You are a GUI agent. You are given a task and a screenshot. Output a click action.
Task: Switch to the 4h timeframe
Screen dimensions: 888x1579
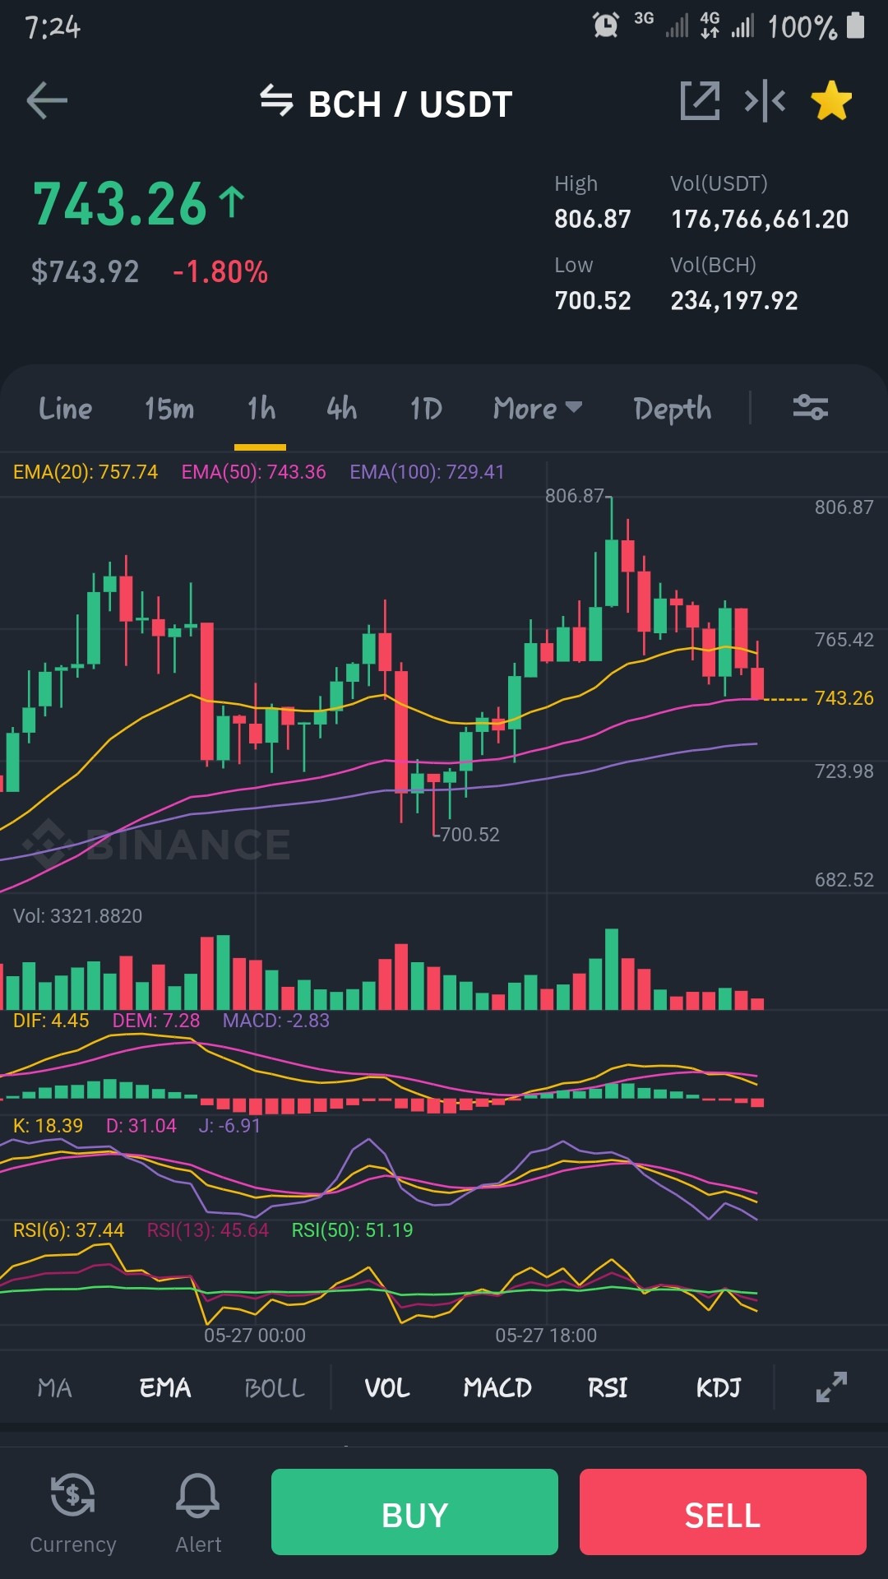[x=342, y=408]
